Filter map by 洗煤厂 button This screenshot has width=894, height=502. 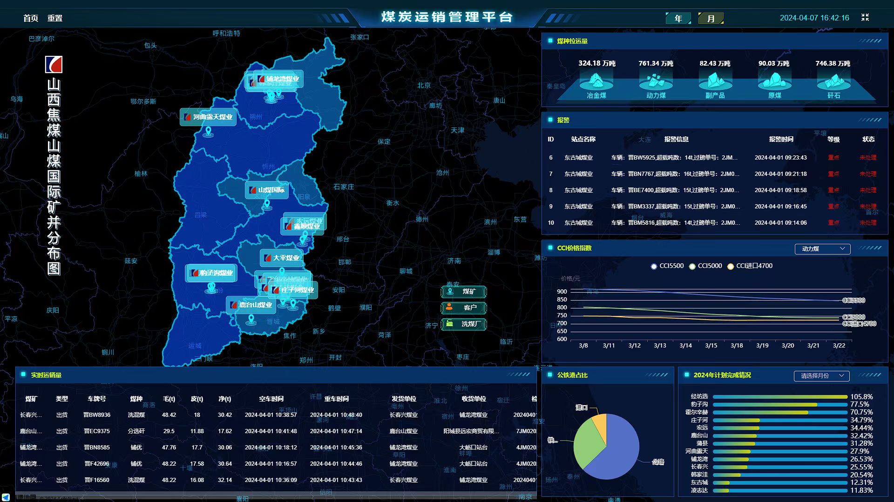463,324
